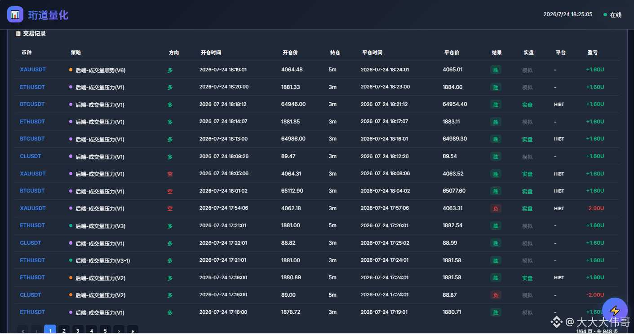This screenshot has height=334, width=634.
Task: Click the 5m holding in the ETHUSDT 1880.89 row
Action: click(333, 277)
